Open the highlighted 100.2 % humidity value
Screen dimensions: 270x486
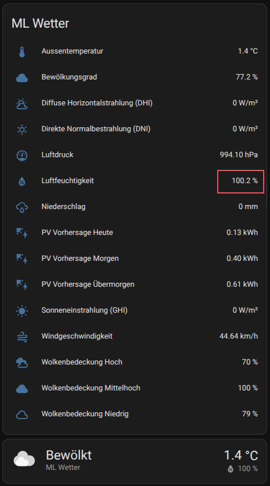pyautogui.click(x=245, y=181)
